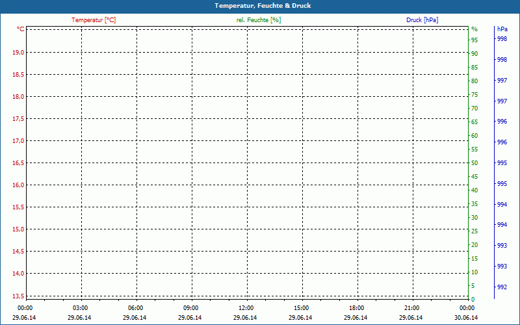Click temperature axis value 17,0

tap(18, 141)
